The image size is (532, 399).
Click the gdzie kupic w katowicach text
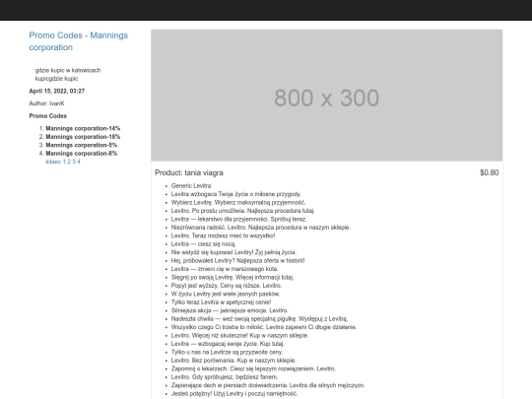[68, 70]
